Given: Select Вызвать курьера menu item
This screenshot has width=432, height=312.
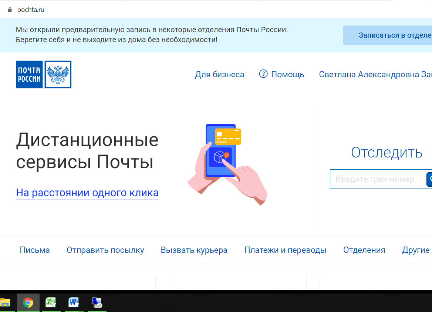Looking at the screenshot, I should [194, 250].
